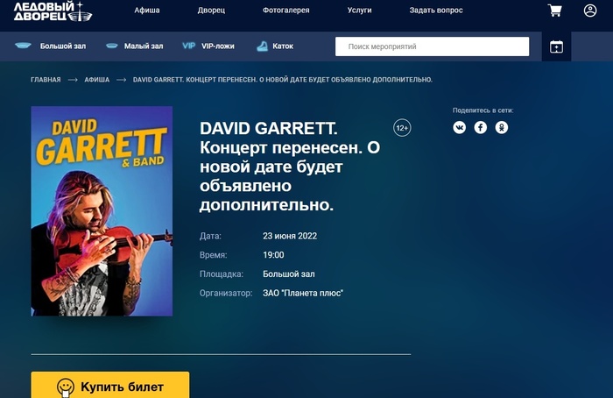
Task: Open the Дворец menu item
Action: point(211,11)
